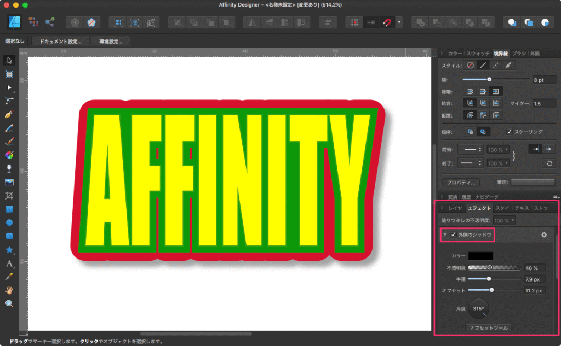Image resolution: width=561 pixels, height=346 pixels.
Task: Set stroke style to no line
Action: [470, 65]
